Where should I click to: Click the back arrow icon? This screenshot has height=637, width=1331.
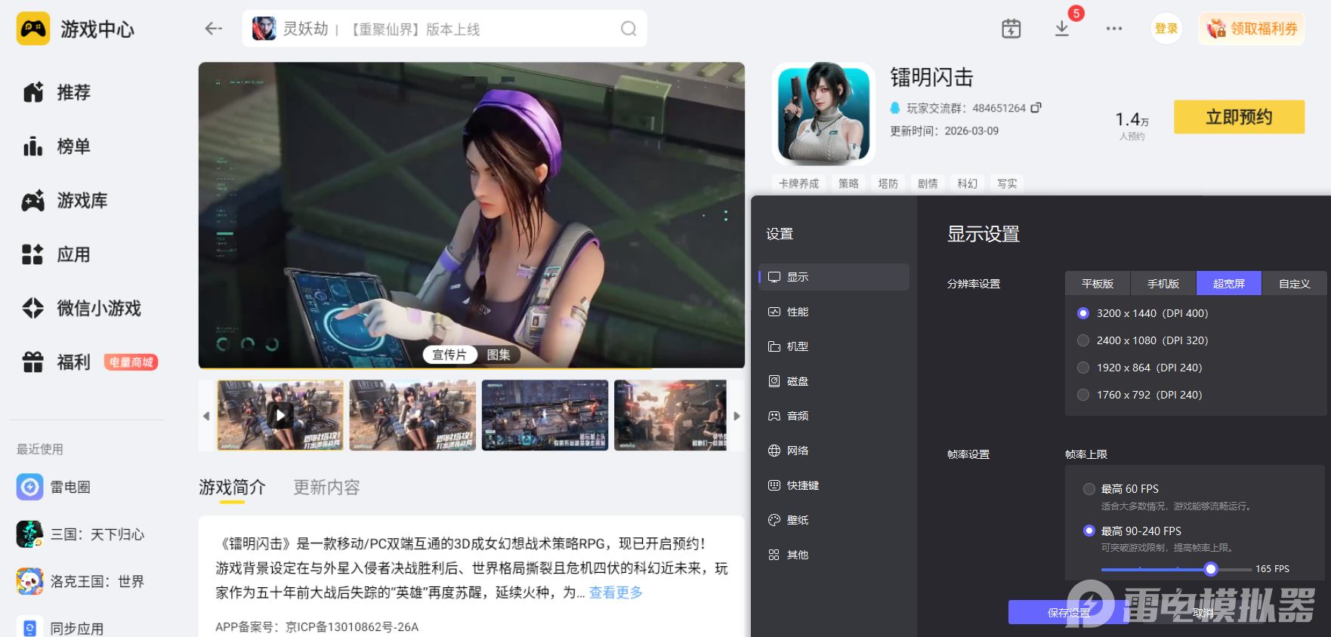point(214,29)
